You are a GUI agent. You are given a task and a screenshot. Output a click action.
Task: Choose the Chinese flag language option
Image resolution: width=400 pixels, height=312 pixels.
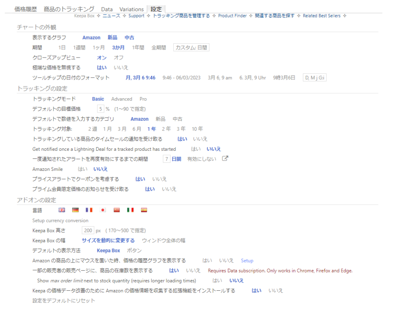pyautogui.click(x=116, y=210)
